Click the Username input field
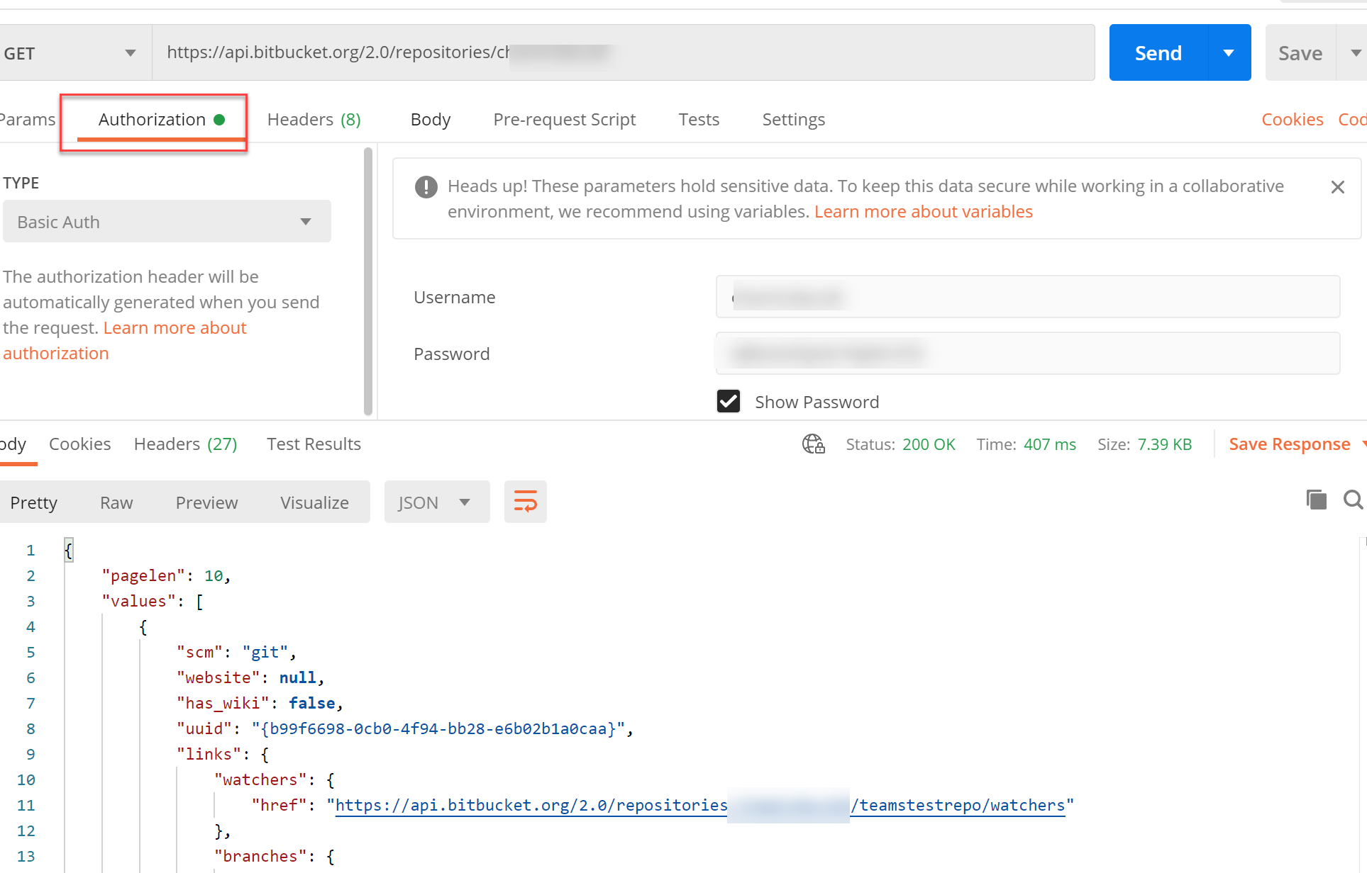This screenshot has height=873, width=1367. point(1027,297)
